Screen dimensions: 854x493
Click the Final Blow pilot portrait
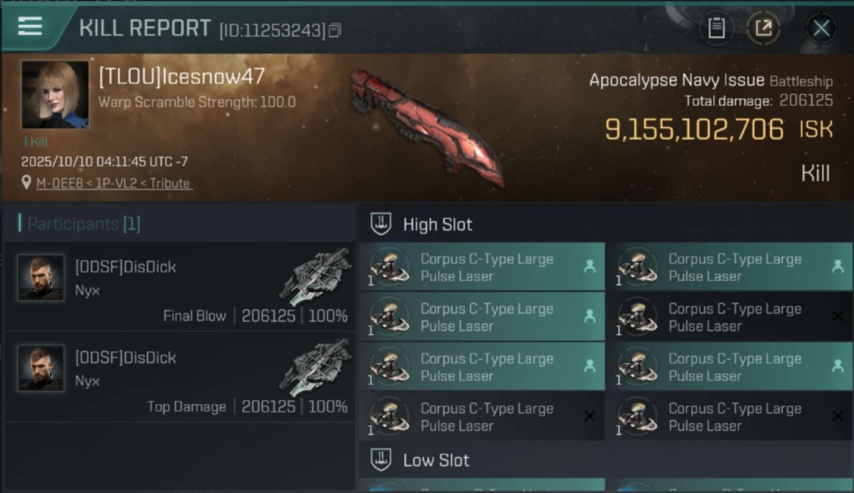point(41,277)
